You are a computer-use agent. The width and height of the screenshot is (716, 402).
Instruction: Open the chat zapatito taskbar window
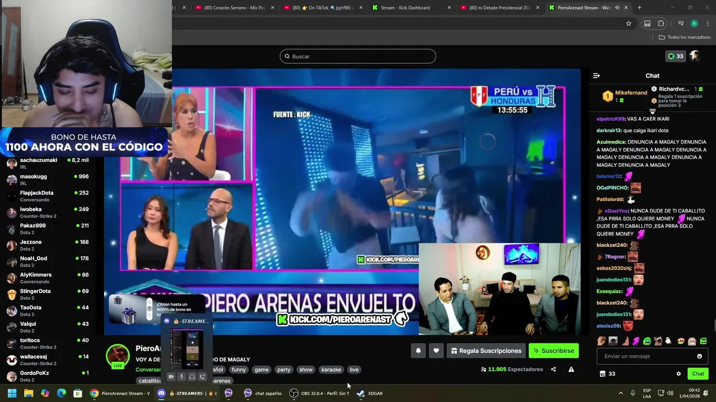click(x=263, y=393)
